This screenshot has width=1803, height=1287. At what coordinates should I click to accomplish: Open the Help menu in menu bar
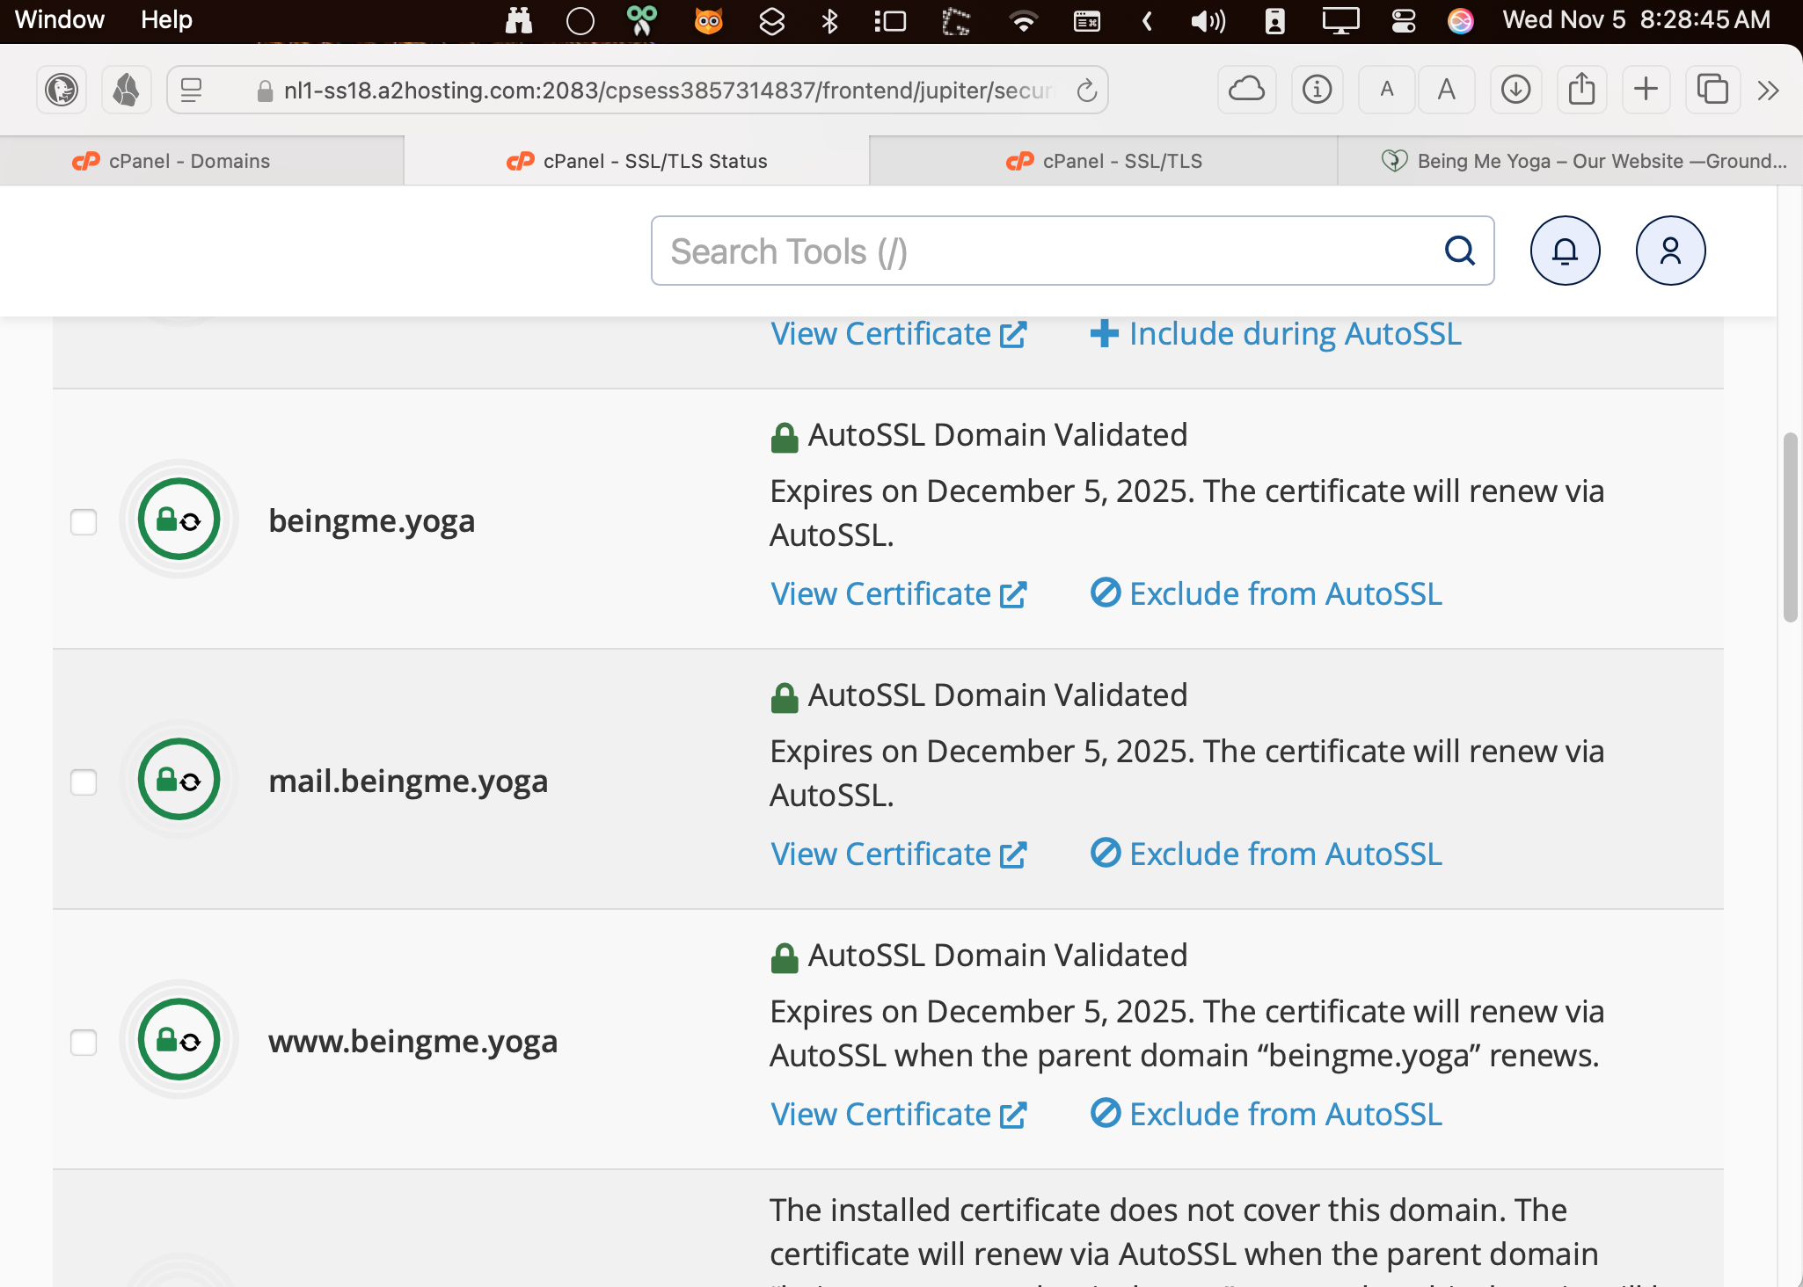point(166,19)
